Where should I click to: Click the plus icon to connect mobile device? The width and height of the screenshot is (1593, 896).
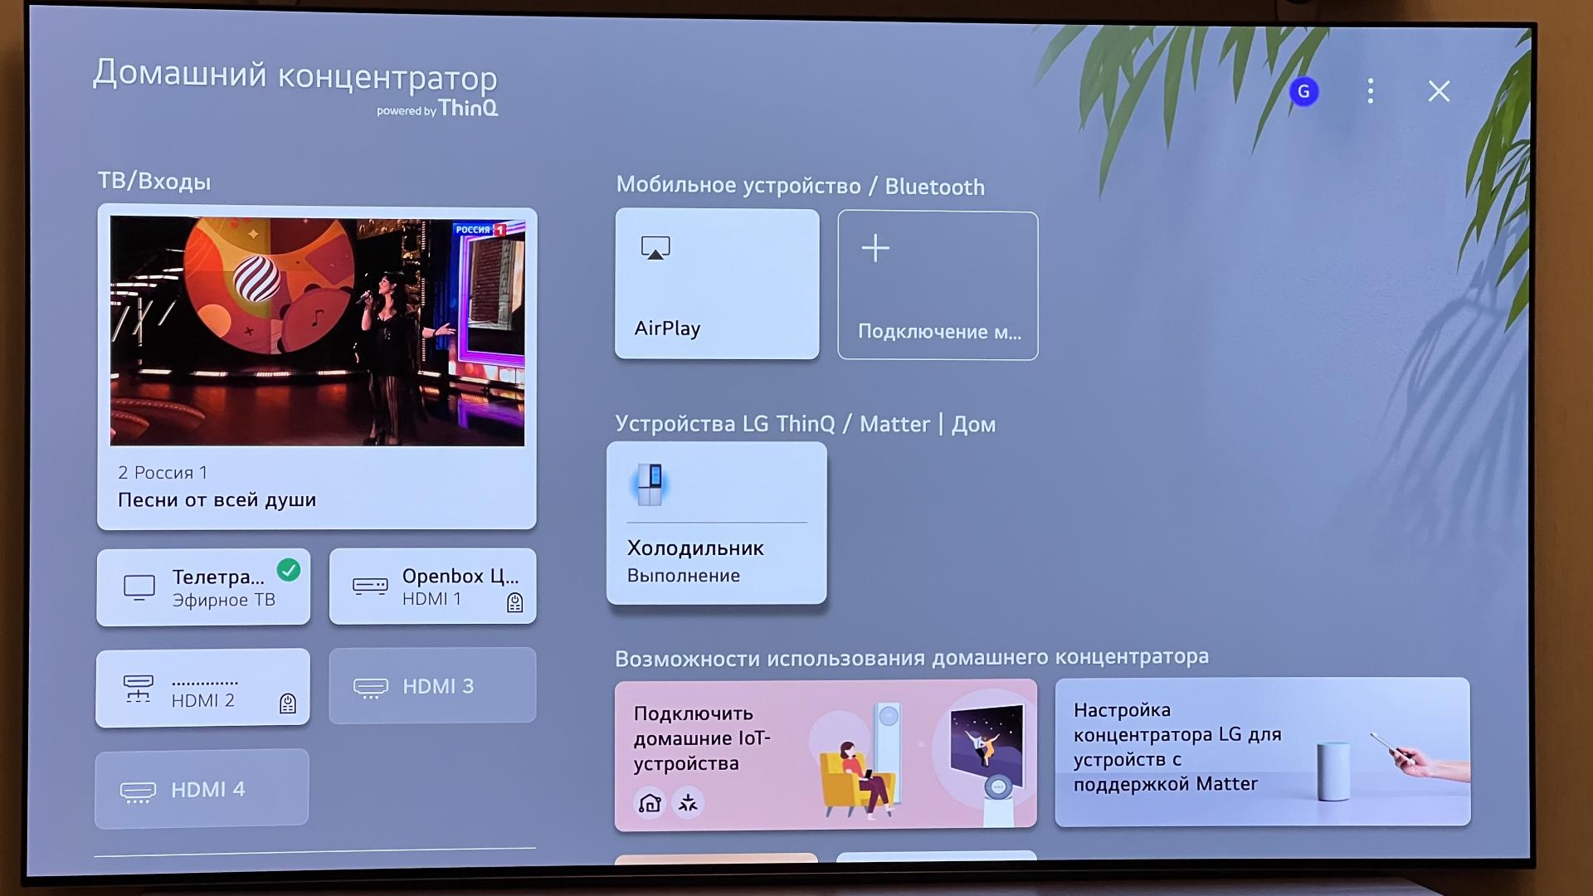[875, 248]
